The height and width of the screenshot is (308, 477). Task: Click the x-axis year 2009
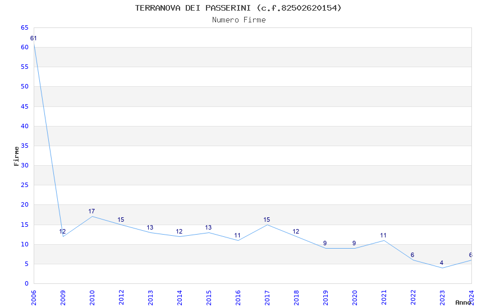tap(63, 298)
